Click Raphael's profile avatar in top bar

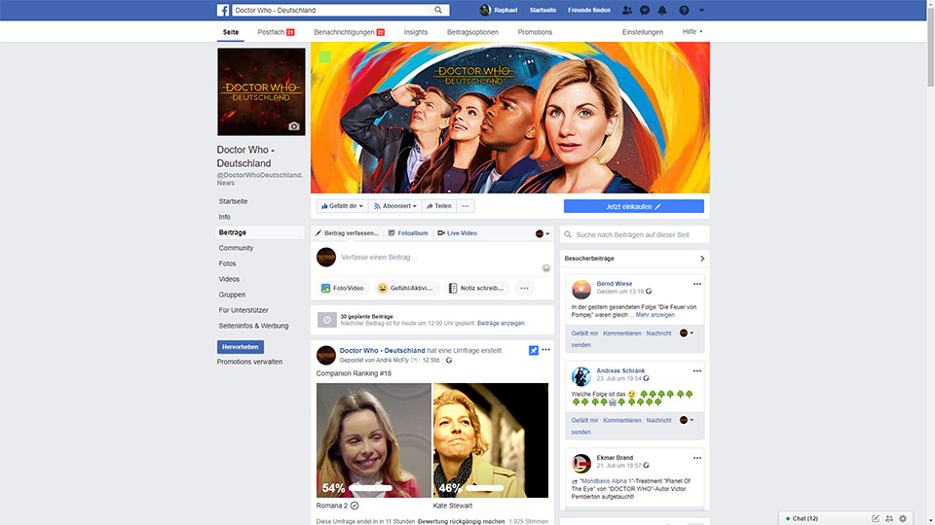click(x=485, y=10)
